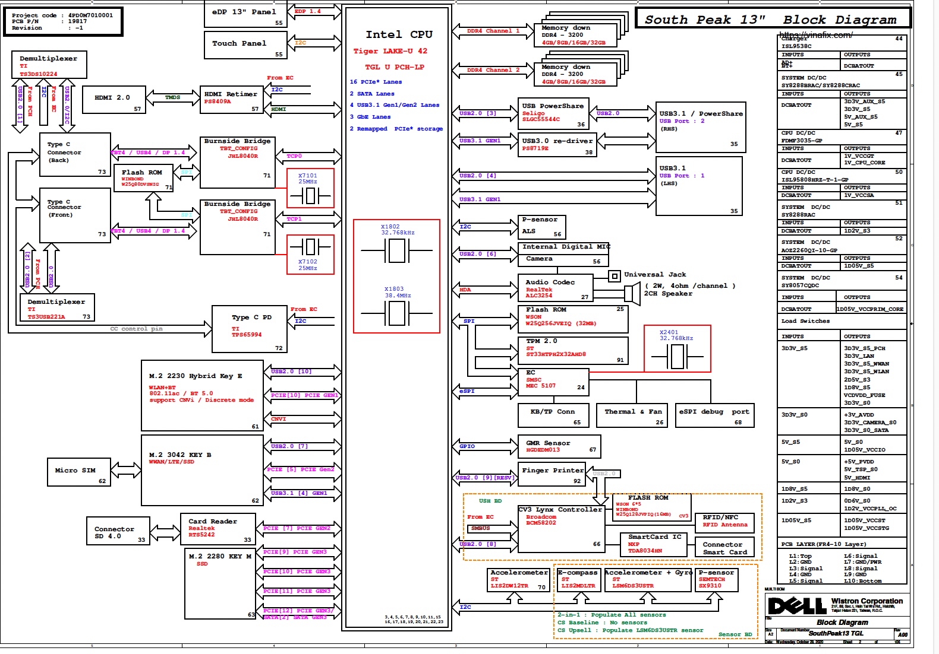Image resolution: width=939 pixels, height=654 pixels.
Task: Click the X7102 25MHz crystal symbol
Action: point(310,246)
